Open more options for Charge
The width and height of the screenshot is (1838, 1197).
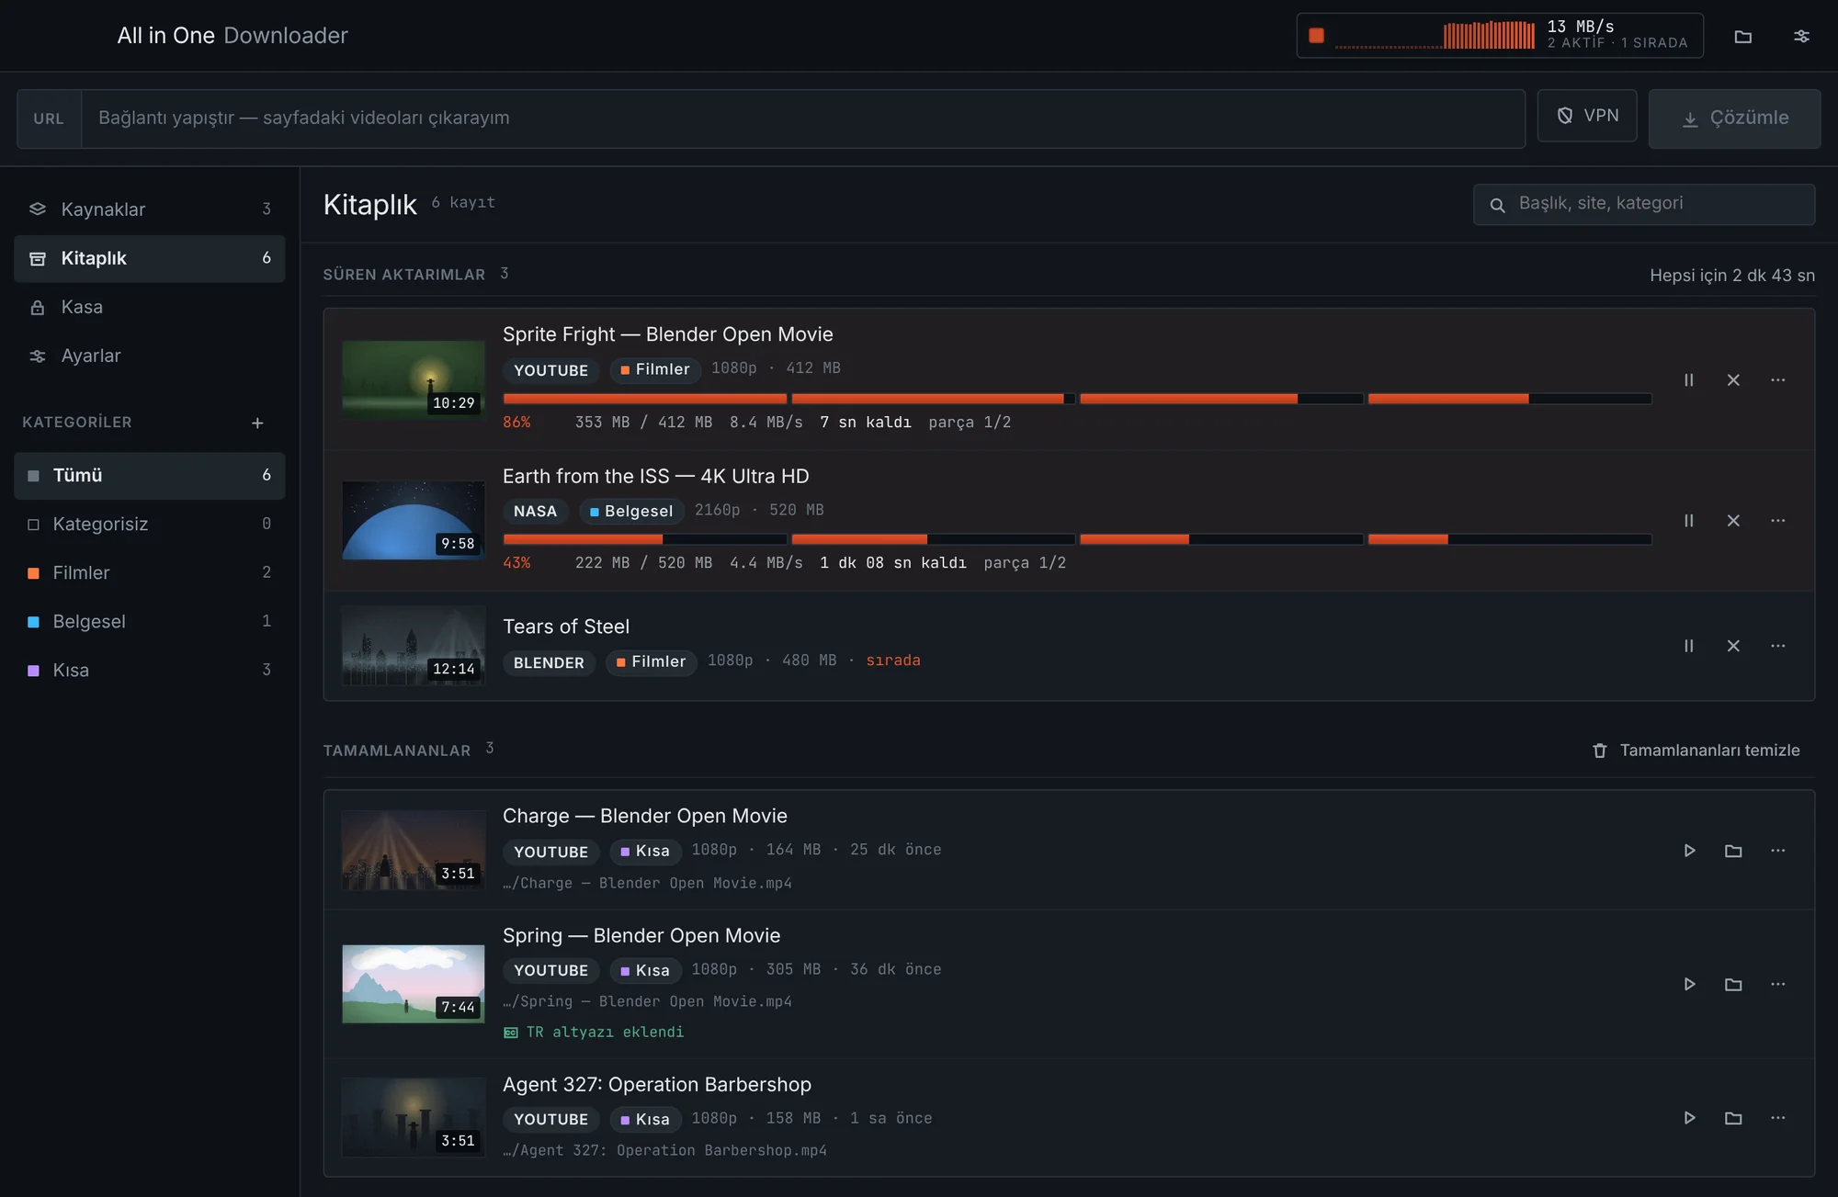[1778, 851]
